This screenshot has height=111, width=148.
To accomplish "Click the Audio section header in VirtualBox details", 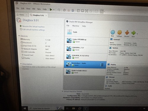I will click(x=110, y=86).
